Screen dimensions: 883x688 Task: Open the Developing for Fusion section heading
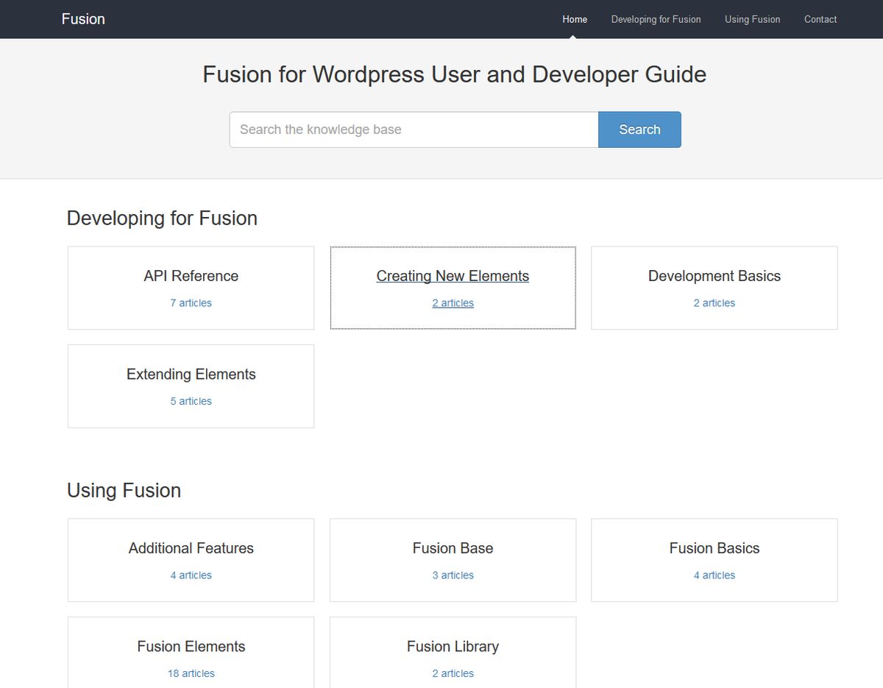click(162, 218)
